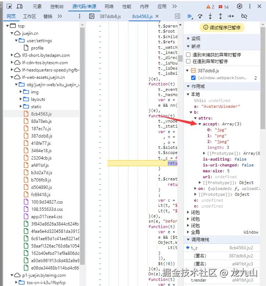Toggle the file navigator sidebar icon
This screenshot has height=286, width=266.
tap(92, 16)
